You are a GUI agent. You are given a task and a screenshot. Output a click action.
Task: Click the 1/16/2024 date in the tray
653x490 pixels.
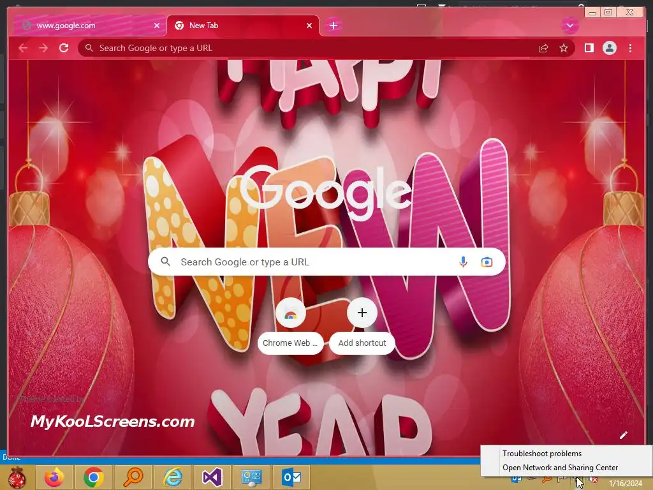click(x=626, y=484)
